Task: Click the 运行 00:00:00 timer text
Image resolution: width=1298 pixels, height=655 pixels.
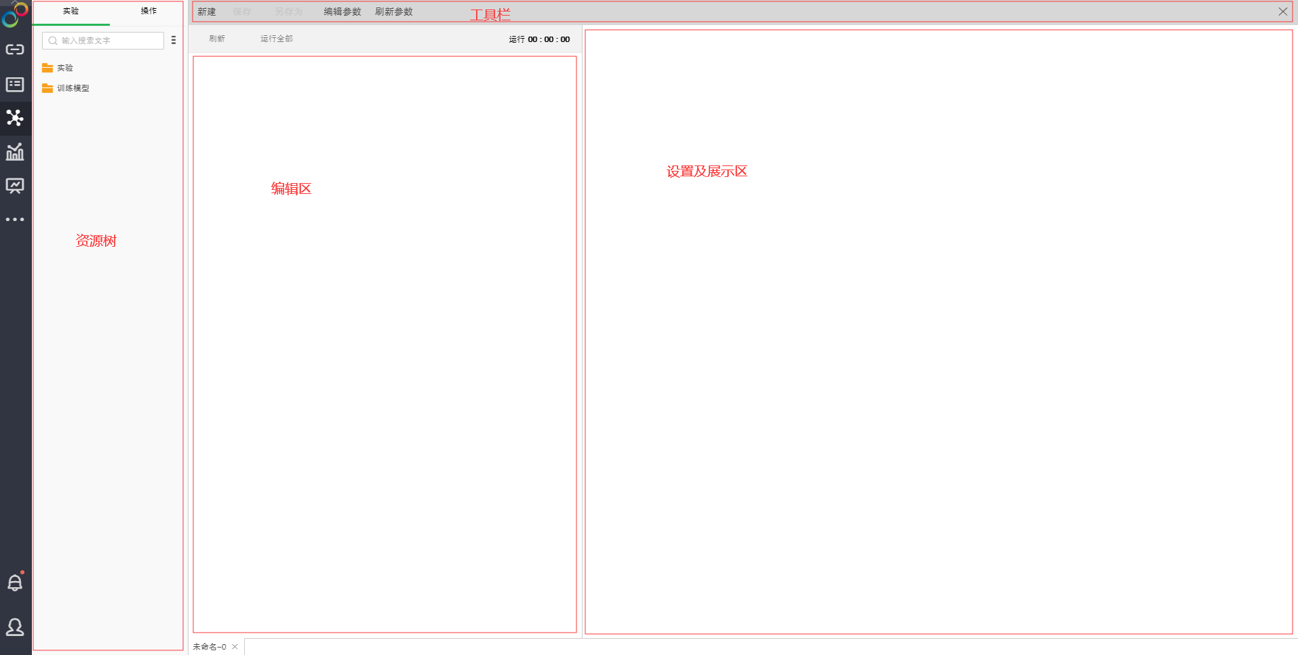Action: [539, 39]
